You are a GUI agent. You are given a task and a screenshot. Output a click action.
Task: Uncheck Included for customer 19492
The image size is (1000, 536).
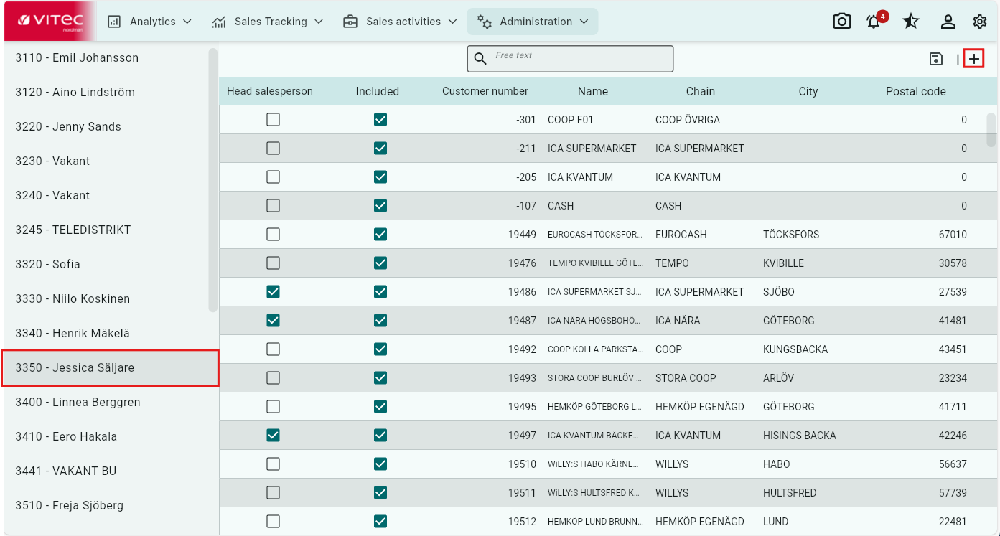tap(380, 349)
